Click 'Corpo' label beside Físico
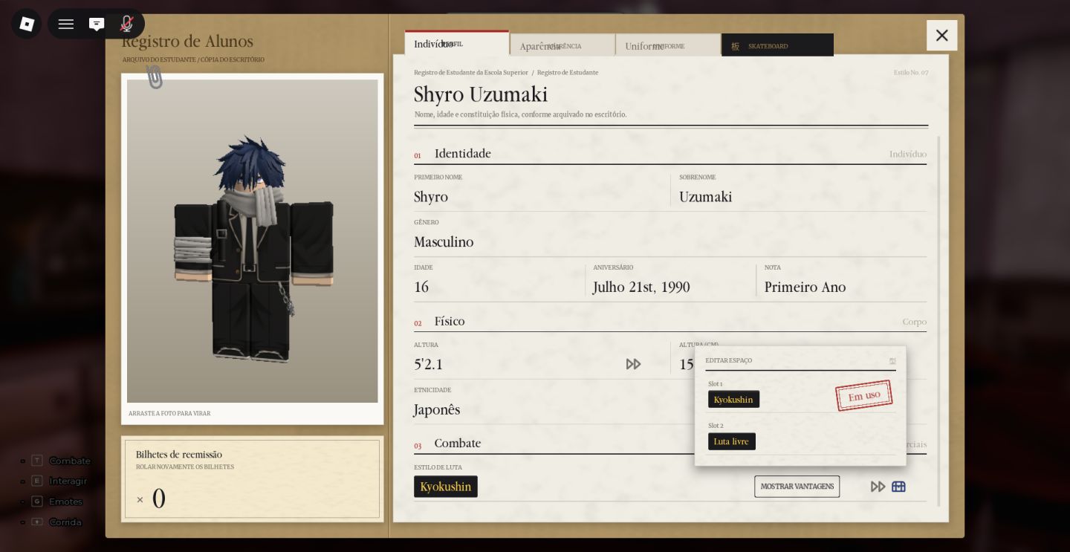This screenshot has width=1070, height=552. (x=915, y=322)
